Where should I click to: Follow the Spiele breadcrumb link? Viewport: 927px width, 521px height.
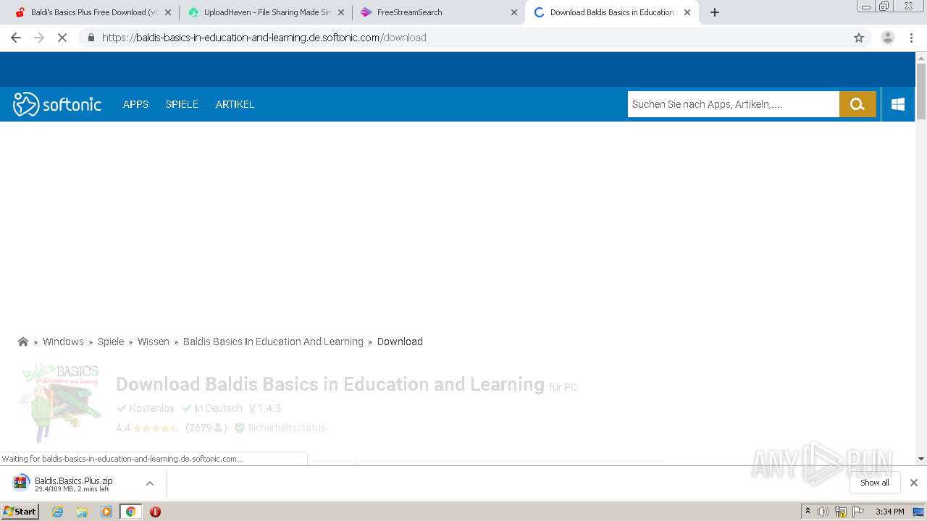pyautogui.click(x=111, y=342)
